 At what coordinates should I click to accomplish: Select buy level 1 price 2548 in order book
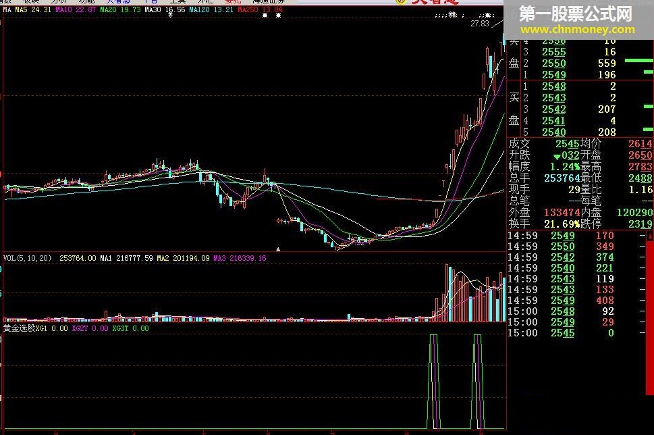[554, 86]
